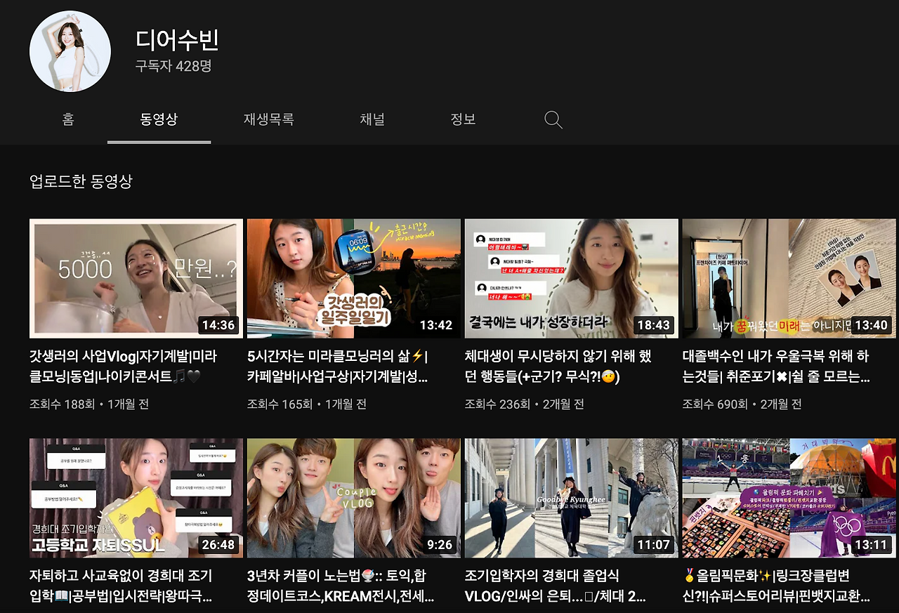Click the 디어수빈 channel profile picture
The width and height of the screenshot is (899, 613).
[x=70, y=51]
